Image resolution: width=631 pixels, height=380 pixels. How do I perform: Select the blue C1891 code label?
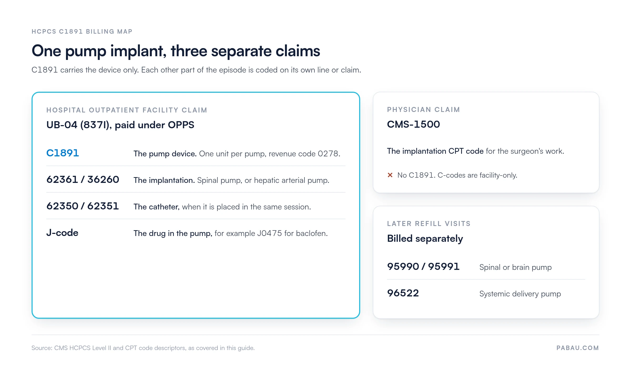(63, 153)
